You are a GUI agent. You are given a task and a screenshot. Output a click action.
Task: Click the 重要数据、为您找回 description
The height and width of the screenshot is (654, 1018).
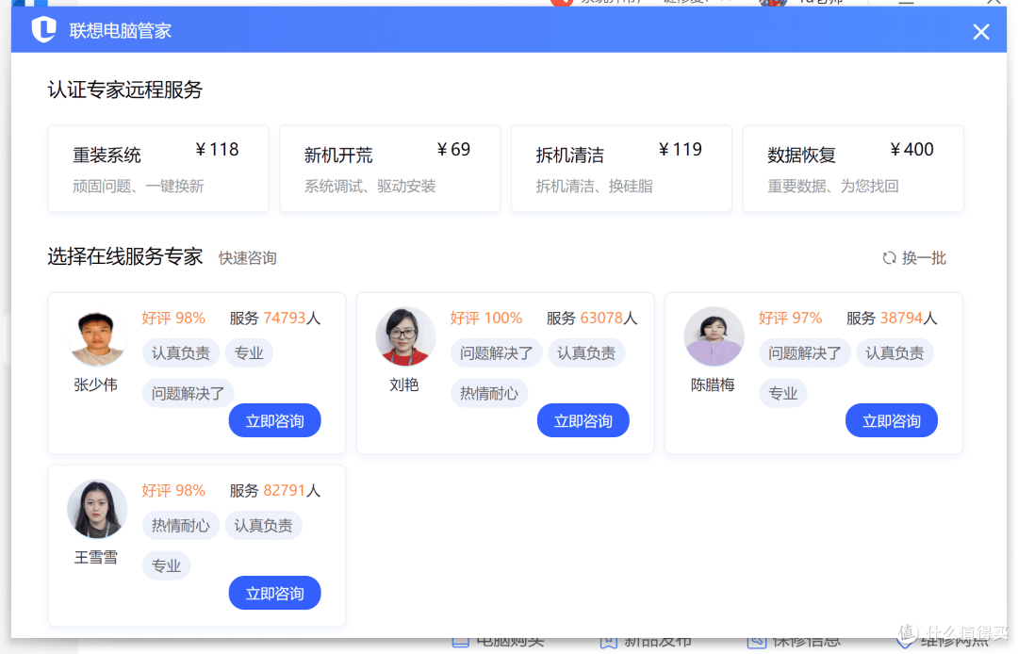pyautogui.click(x=833, y=187)
